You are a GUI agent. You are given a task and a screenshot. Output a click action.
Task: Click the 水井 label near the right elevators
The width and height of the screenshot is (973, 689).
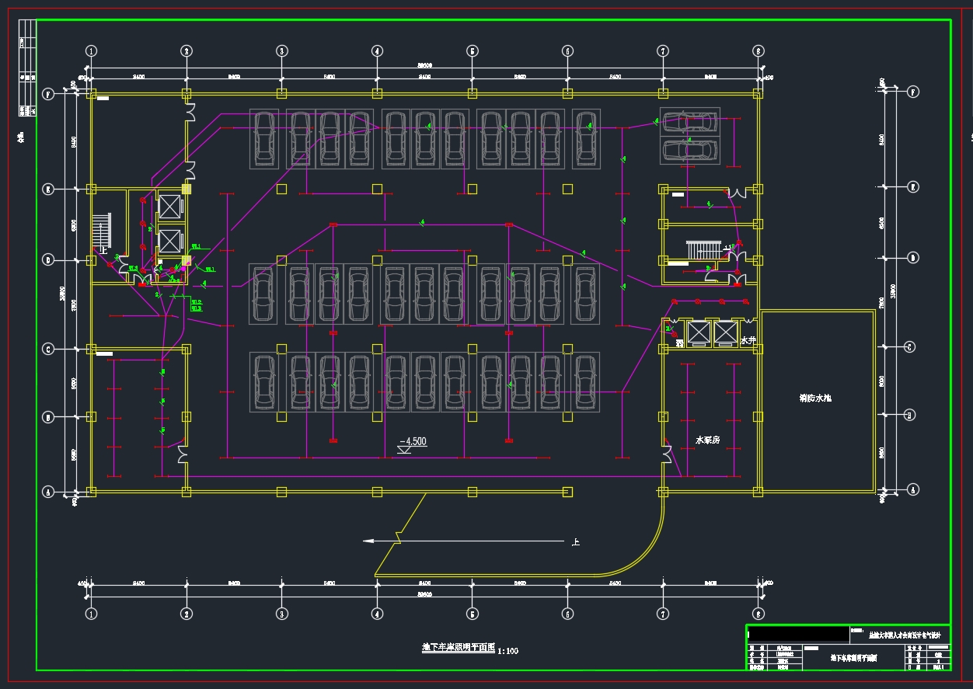[x=748, y=341]
